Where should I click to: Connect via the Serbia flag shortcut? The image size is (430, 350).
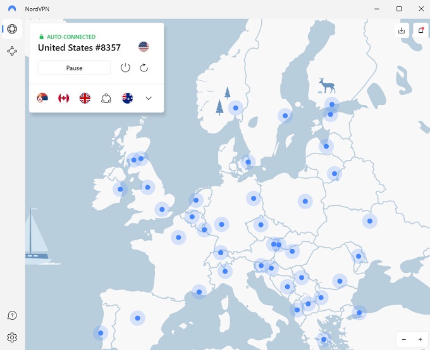pos(42,98)
